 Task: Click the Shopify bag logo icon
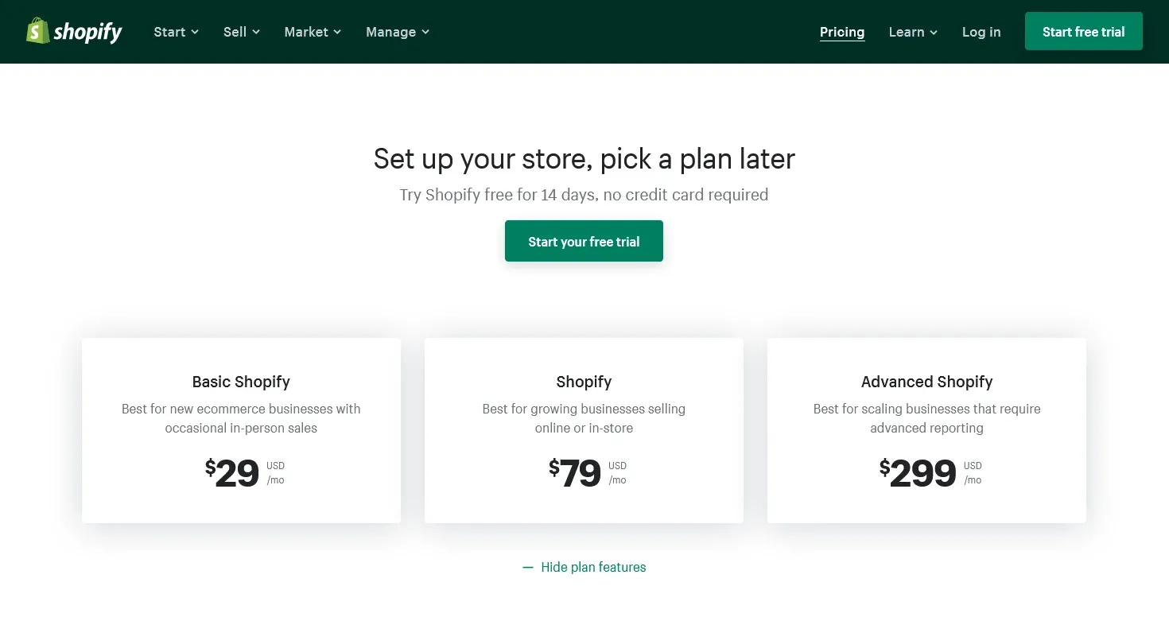click(x=37, y=31)
